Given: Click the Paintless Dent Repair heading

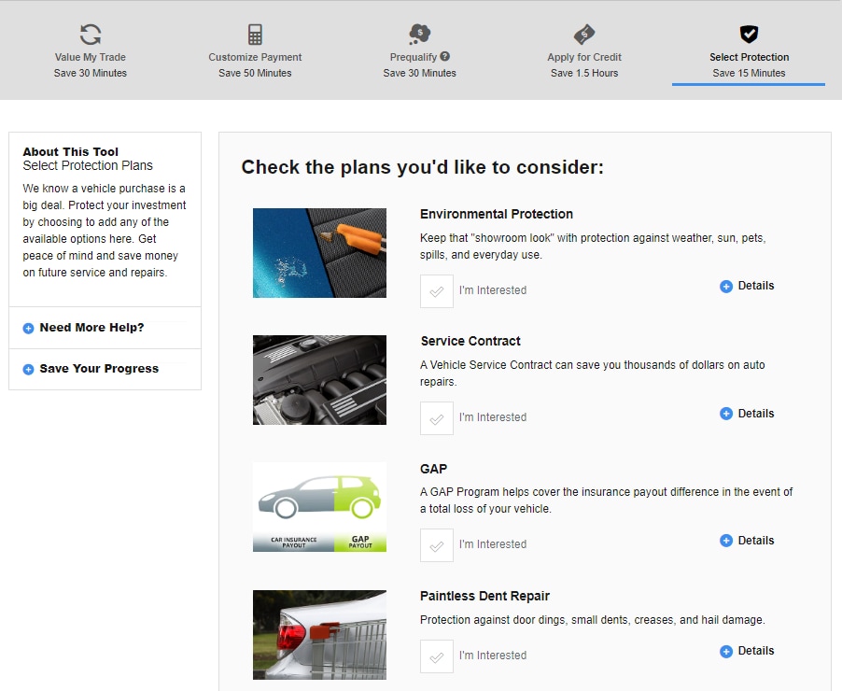Looking at the screenshot, I should pyautogui.click(x=484, y=596).
